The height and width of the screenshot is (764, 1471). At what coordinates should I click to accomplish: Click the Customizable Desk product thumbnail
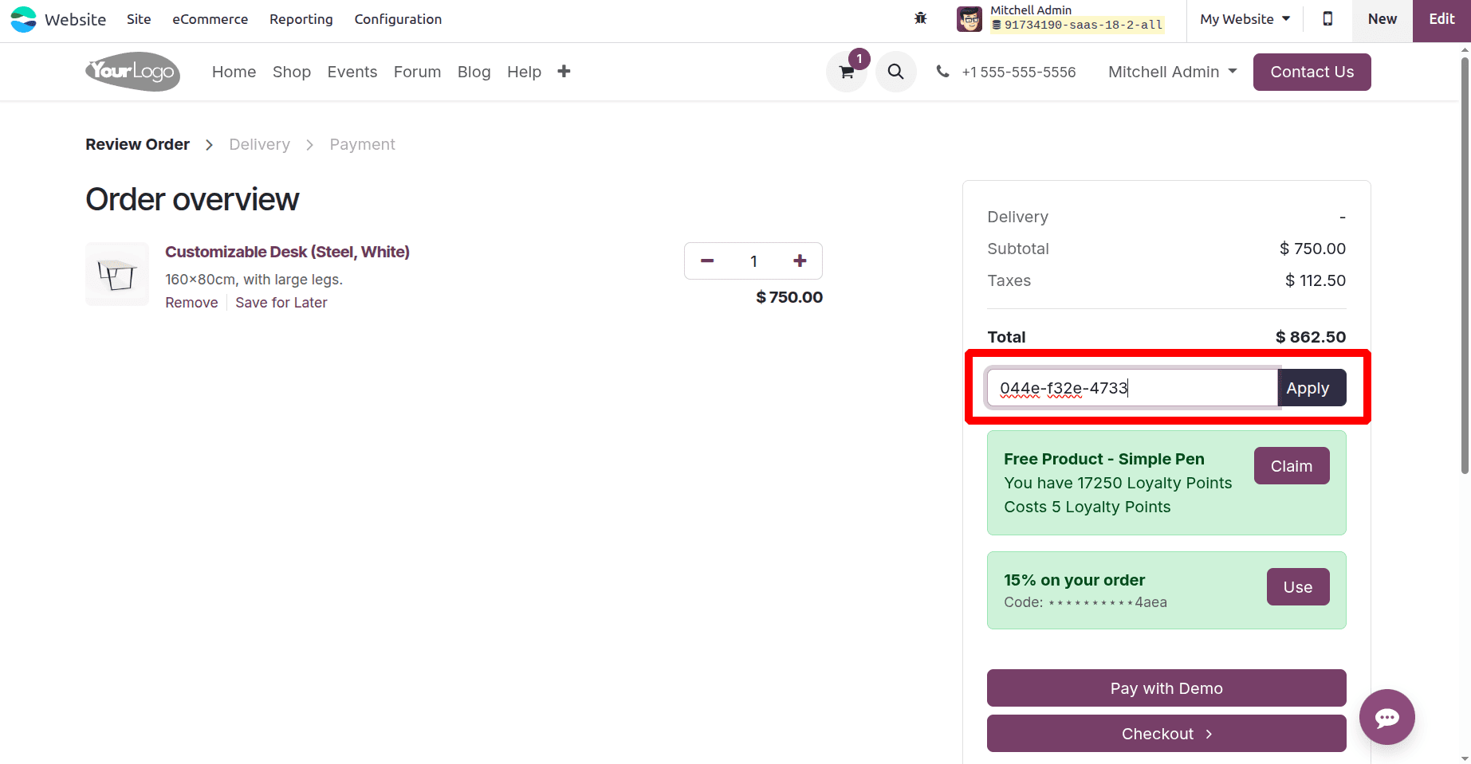point(117,274)
